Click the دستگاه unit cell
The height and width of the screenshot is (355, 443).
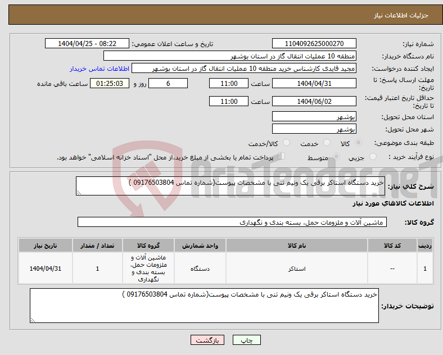click(200, 268)
